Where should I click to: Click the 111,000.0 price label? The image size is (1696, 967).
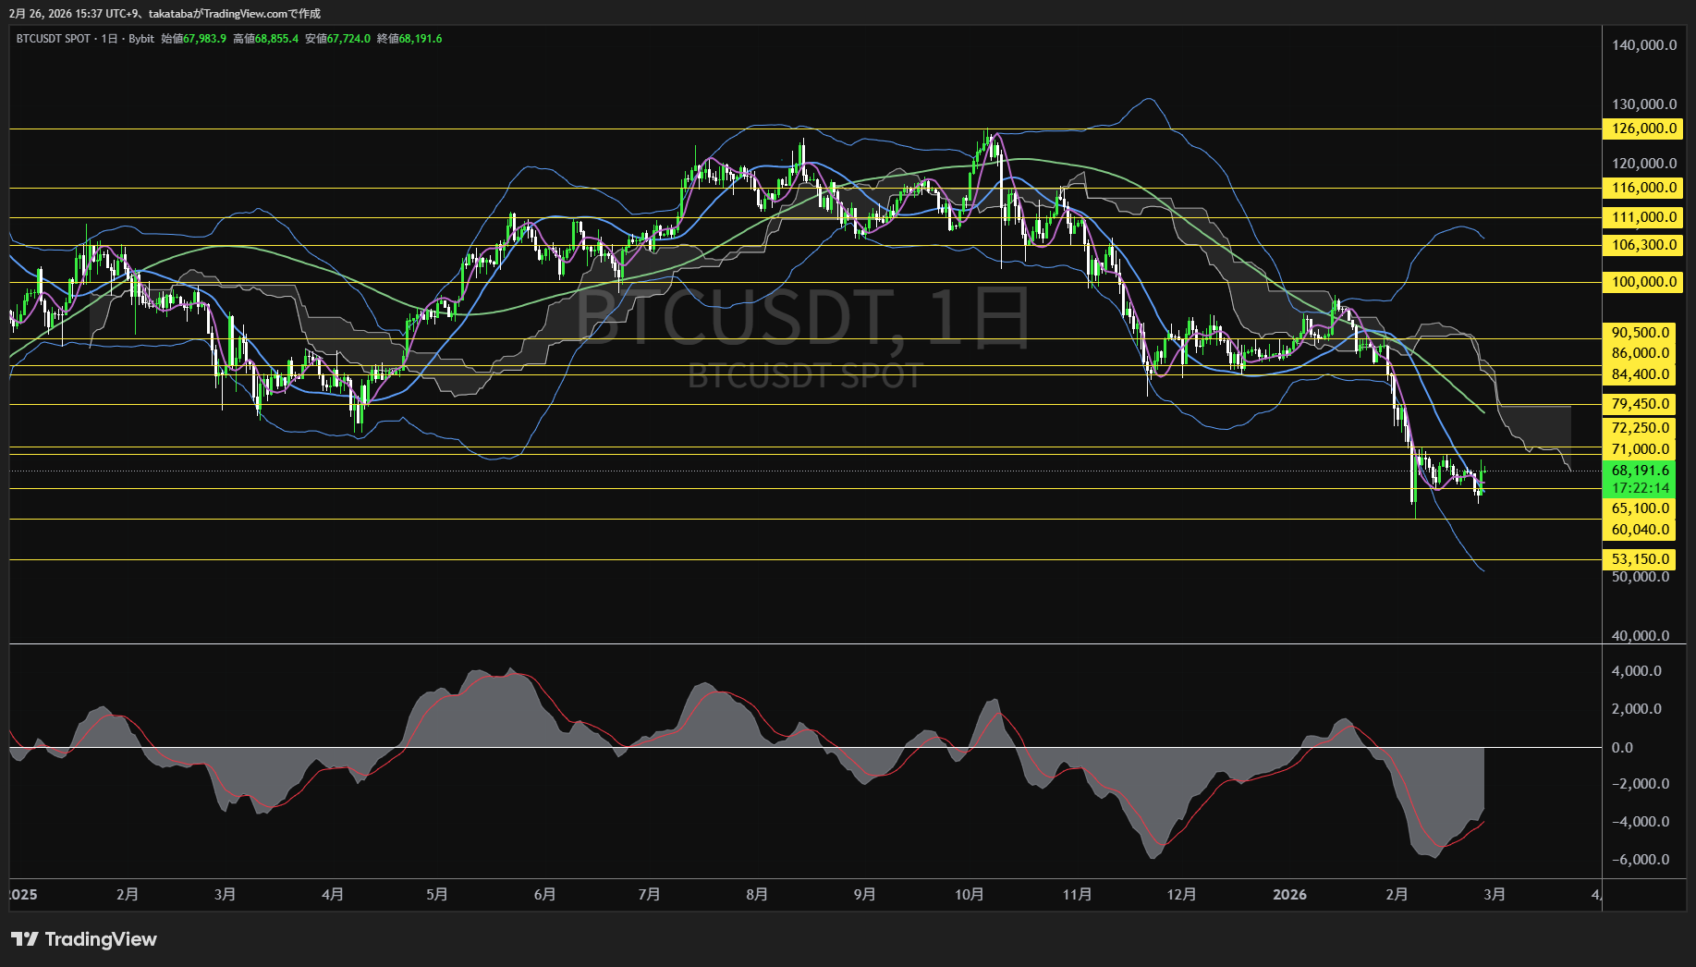click(x=1643, y=217)
